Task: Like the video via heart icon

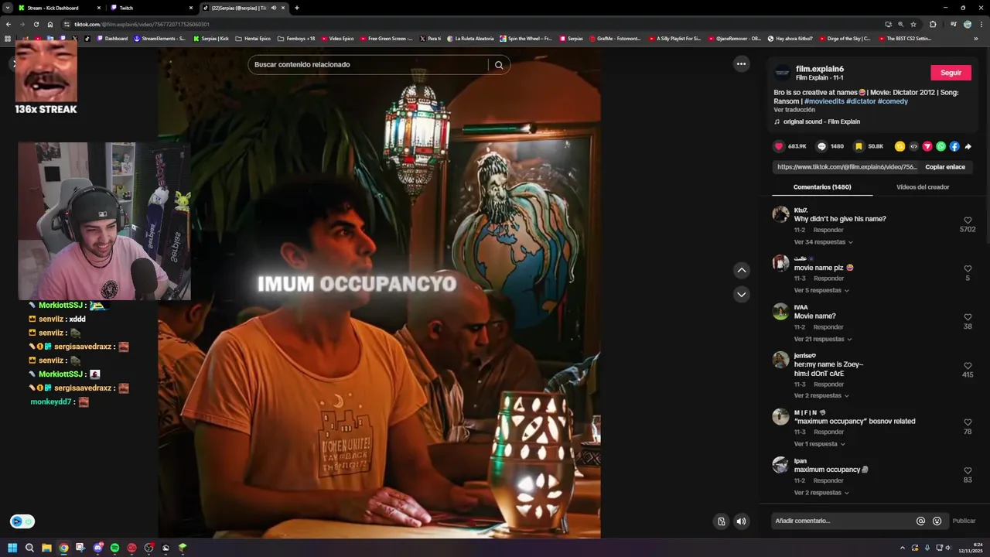Action: (x=779, y=146)
